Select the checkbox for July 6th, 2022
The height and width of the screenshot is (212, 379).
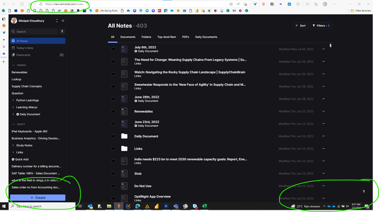113,49
